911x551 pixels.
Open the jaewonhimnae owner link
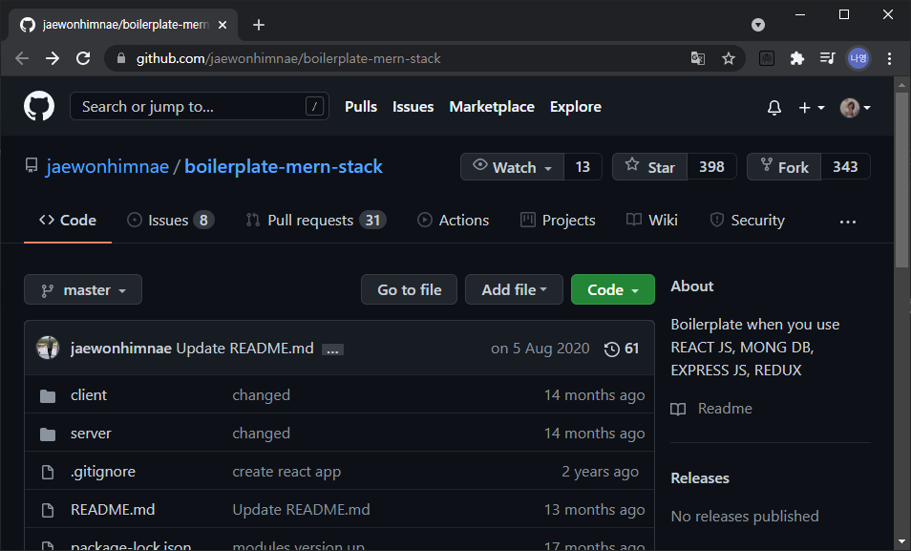click(x=108, y=167)
